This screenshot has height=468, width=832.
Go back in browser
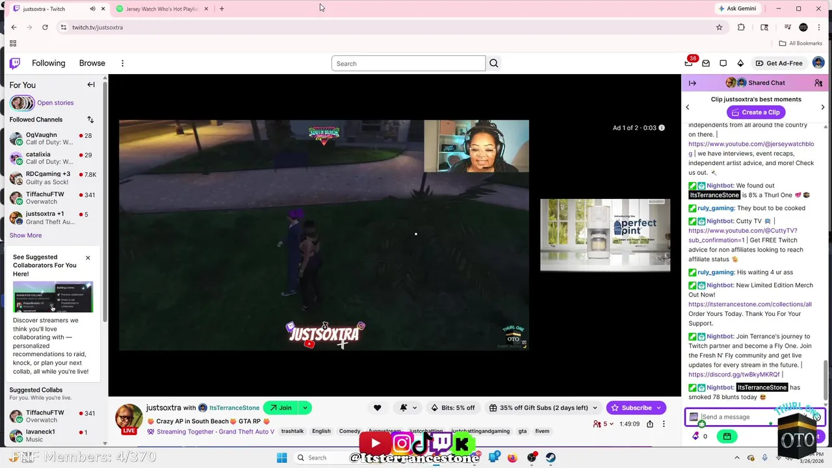[14, 27]
